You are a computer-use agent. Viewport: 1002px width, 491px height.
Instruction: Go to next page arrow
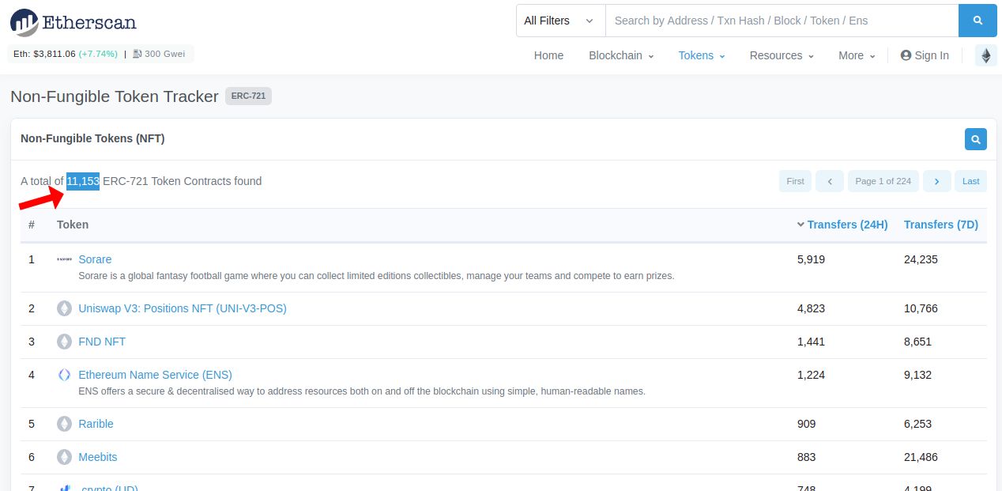(x=936, y=181)
